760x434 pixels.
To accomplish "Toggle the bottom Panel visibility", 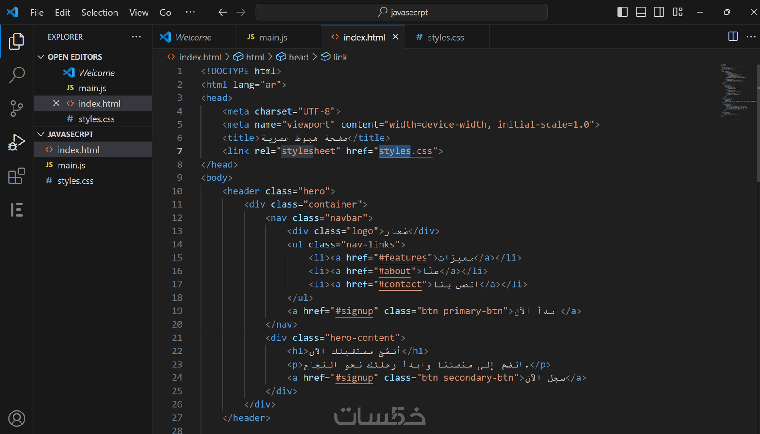I will pyautogui.click(x=641, y=12).
